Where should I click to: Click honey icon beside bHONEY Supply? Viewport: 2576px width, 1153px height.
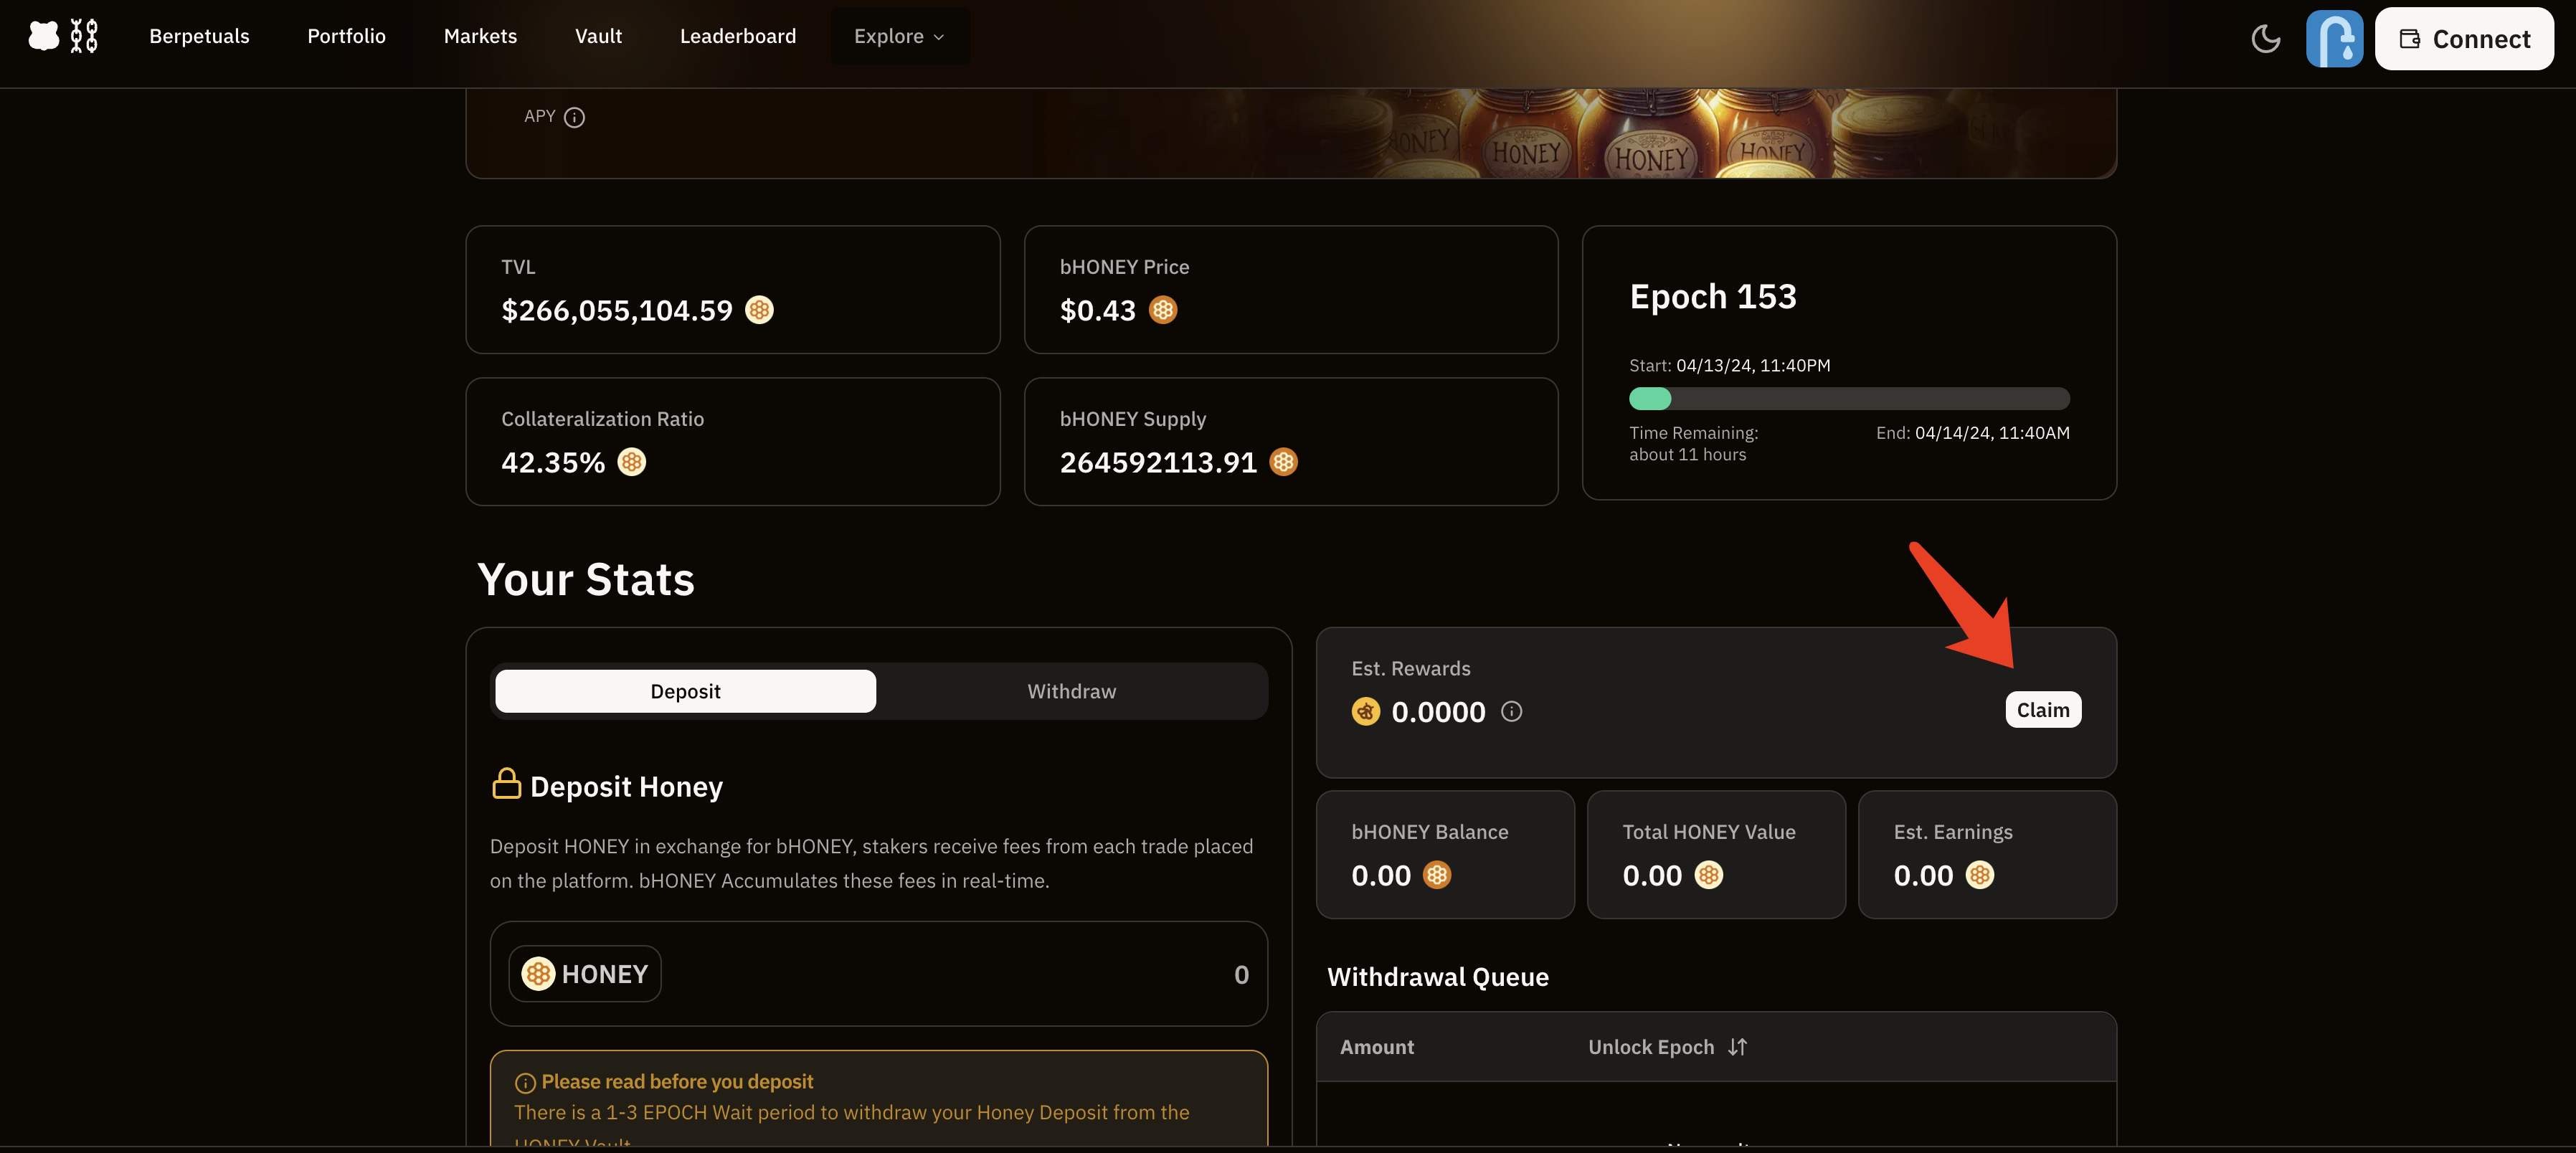tap(1283, 462)
